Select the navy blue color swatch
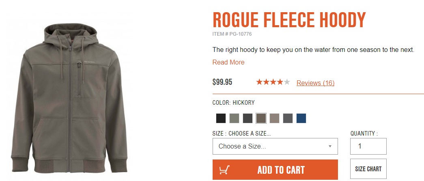Viewport: 424px width, 181px height. click(x=301, y=118)
